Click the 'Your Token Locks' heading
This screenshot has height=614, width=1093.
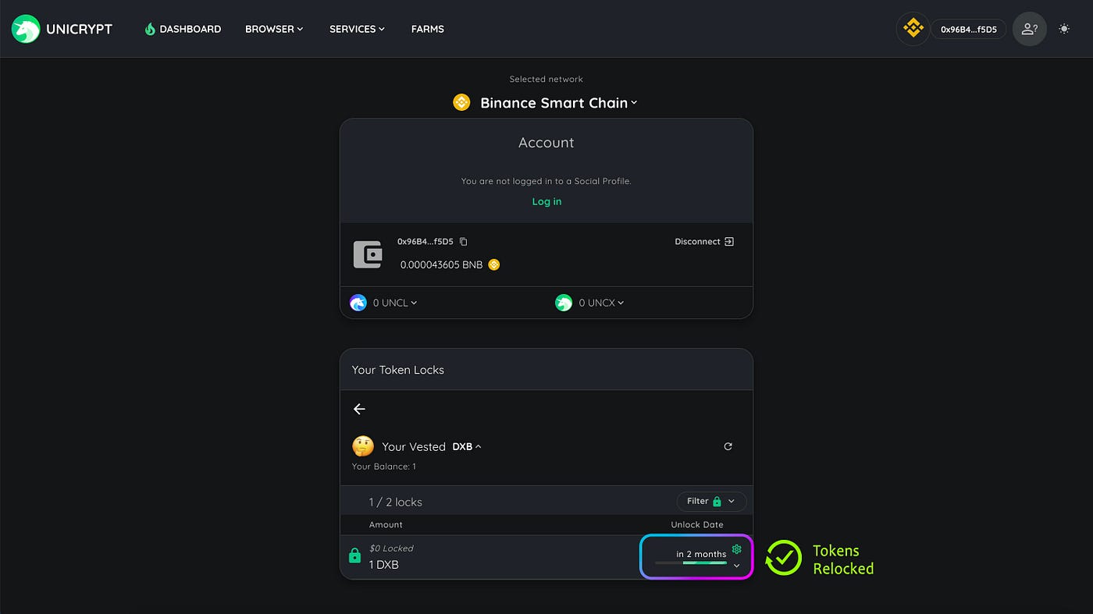point(397,370)
